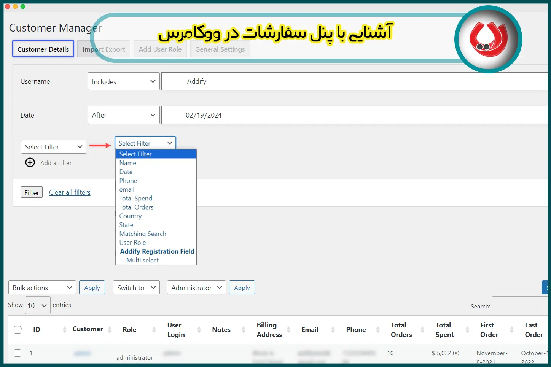Click the Add a Filter label
Viewport: 551px width, 367px height.
(56, 163)
